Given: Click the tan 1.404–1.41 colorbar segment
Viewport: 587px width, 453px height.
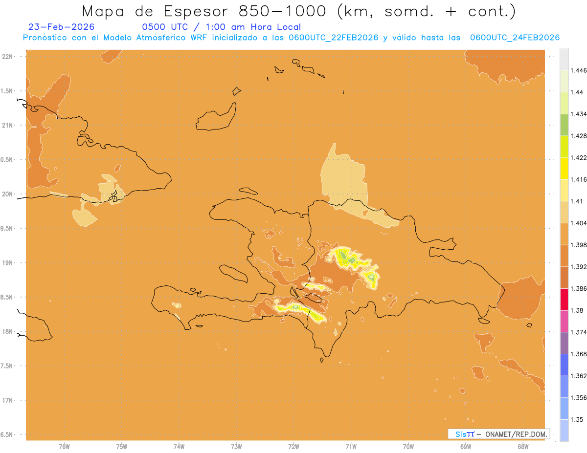Looking at the screenshot, I should pyautogui.click(x=564, y=212).
